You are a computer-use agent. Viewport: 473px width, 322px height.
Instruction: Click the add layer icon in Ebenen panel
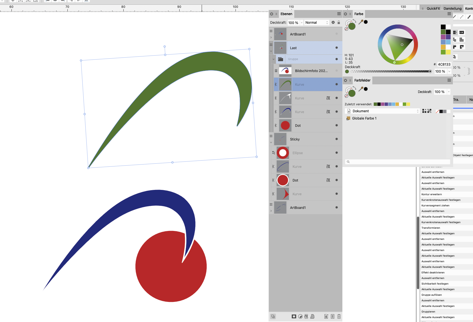tap(326, 316)
